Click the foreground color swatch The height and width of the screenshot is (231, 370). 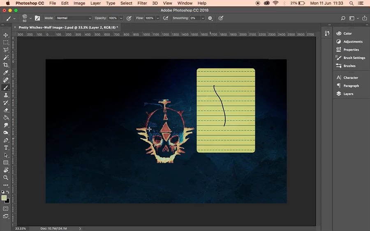point(4,198)
